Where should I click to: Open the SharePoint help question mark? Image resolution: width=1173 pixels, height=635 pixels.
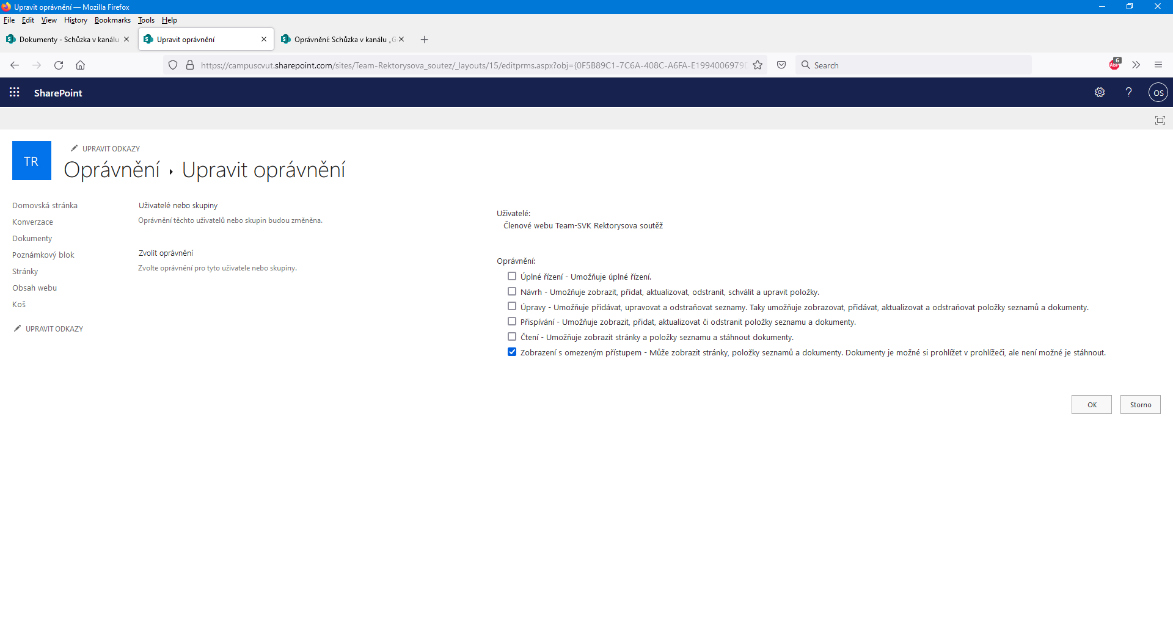pyautogui.click(x=1128, y=92)
